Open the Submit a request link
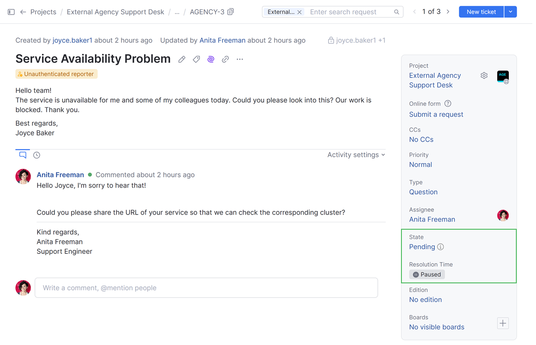Screen dimensions: 536x345 click(436, 114)
